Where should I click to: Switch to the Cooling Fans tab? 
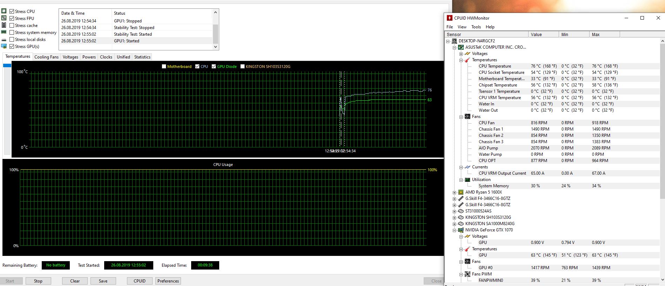[46, 57]
